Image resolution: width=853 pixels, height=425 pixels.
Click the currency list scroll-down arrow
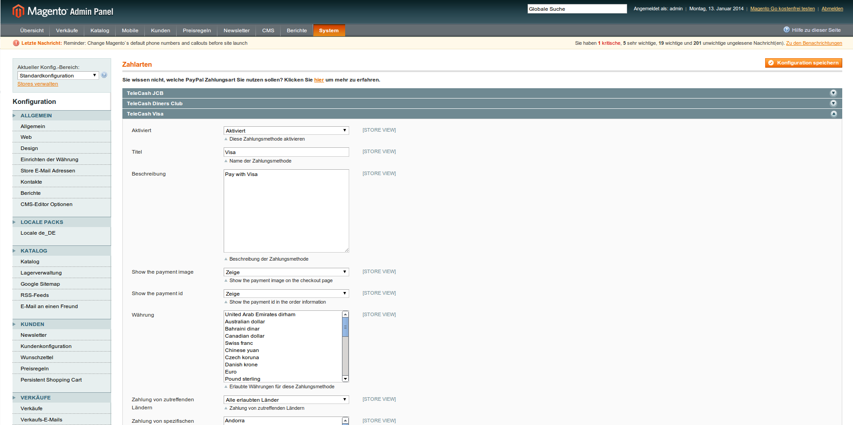(345, 379)
